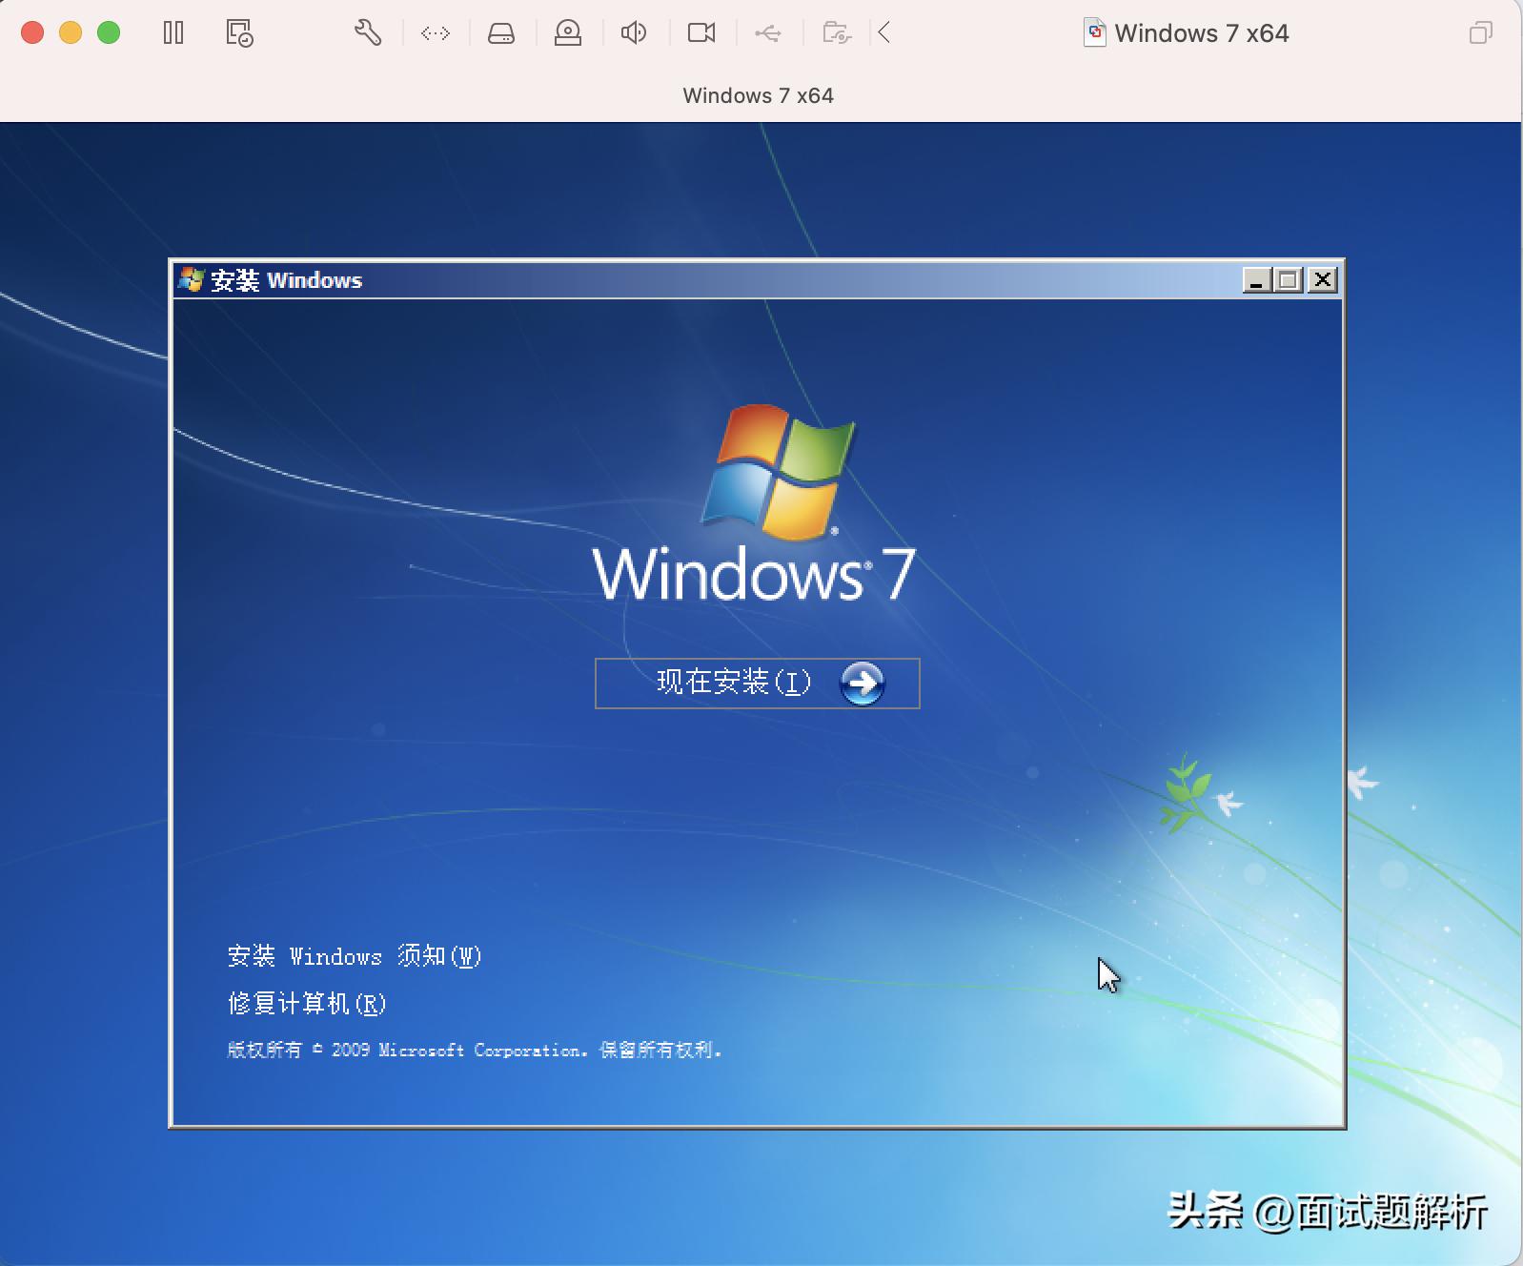This screenshot has width=1523, height=1266.
Task: Close the VMware window with red button
Action: point(32,33)
